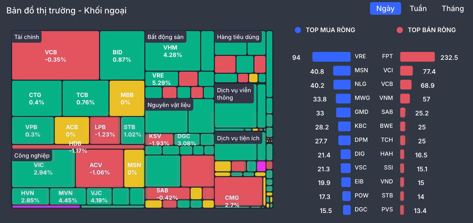Toggle the TOP BÁN RÒNG red legend dot

399,30
